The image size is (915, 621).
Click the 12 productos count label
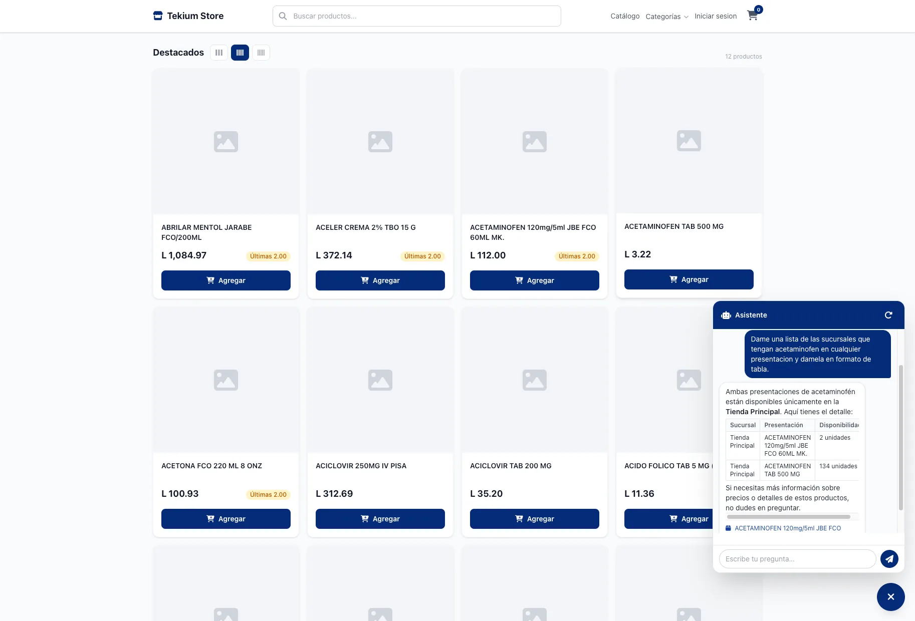coord(744,57)
